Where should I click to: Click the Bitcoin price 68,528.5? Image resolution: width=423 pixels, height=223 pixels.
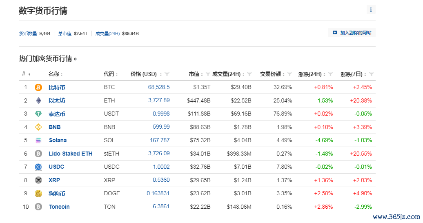tap(158, 87)
